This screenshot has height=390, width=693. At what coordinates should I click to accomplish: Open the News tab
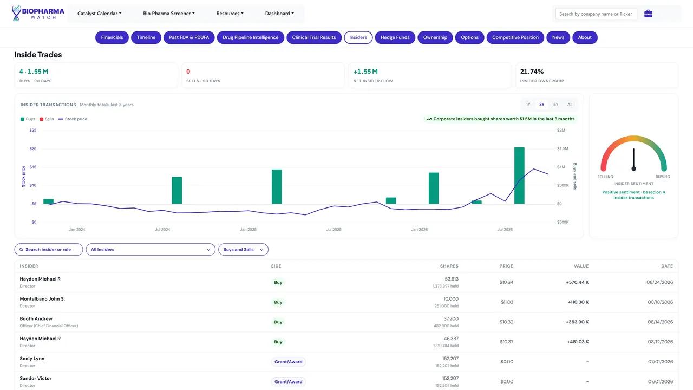558,37
